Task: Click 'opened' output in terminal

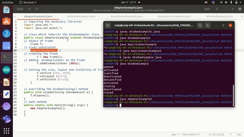Action: point(108,67)
